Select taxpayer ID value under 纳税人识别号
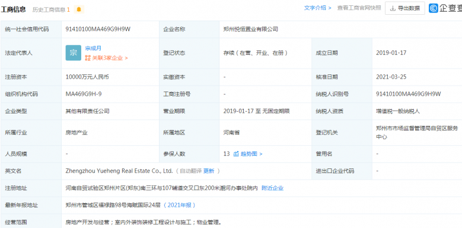The height and width of the screenshot is (228, 462). (x=409, y=94)
